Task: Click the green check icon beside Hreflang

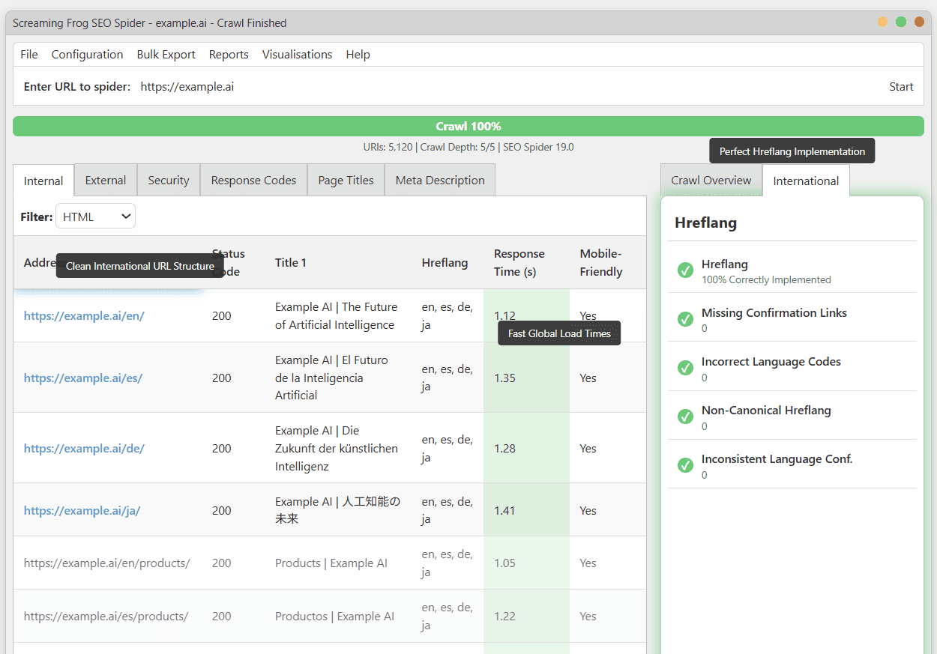Action: point(685,270)
